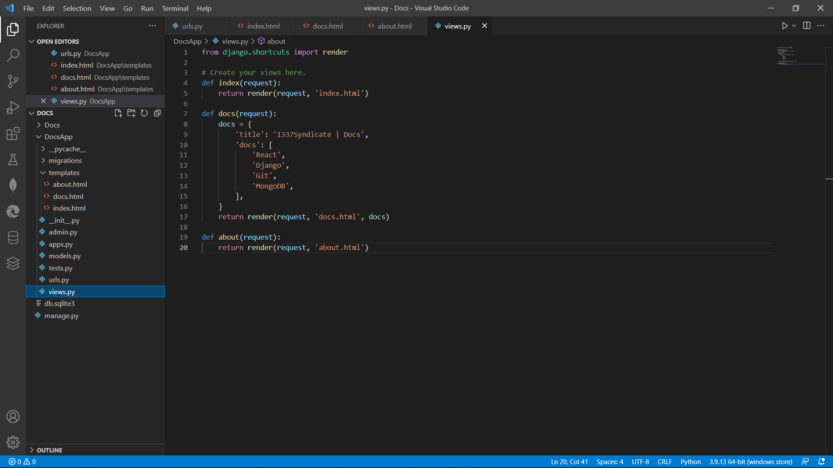
Task: Open the Terminal menu
Action: [x=175, y=8]
